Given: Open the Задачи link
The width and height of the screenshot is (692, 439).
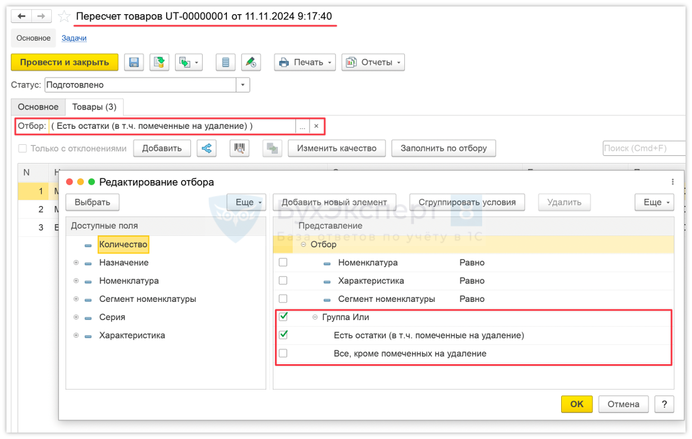Looking at the screenshot, I should pyautogui.click(x=74, y=38).
